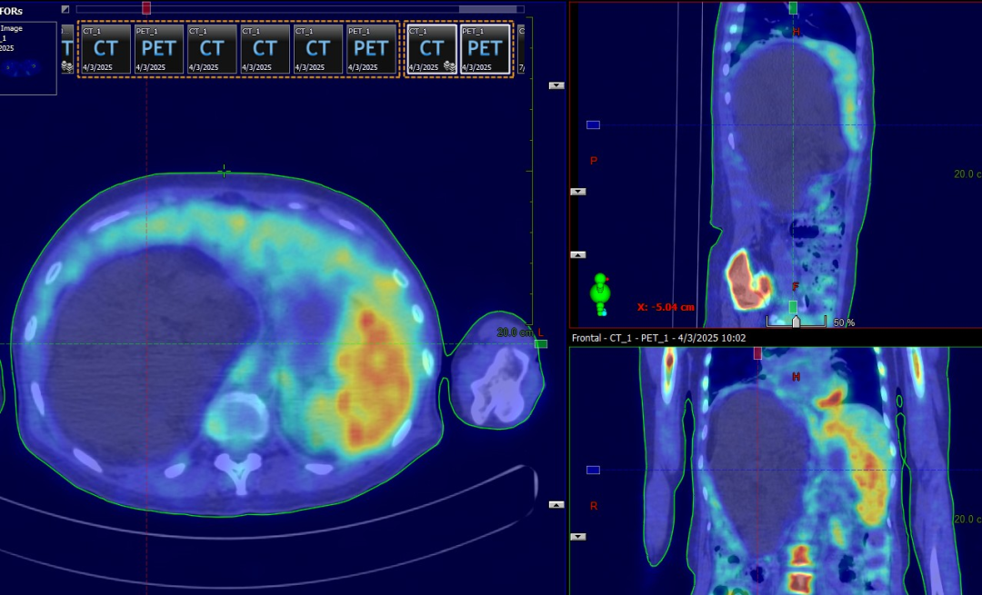Toggle the small square box left of the top slider

click(65, 9)
